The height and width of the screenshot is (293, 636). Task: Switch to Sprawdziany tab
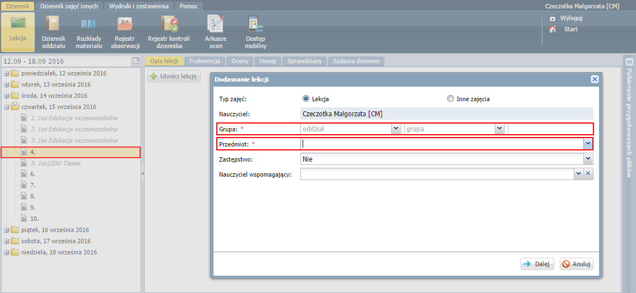click(305, 61)
